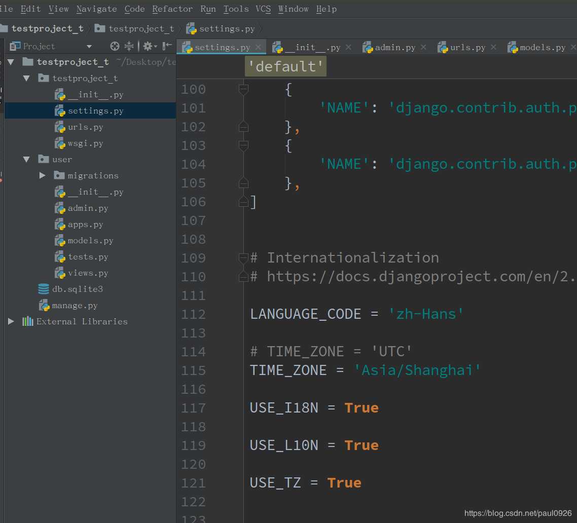Click the 'zh-Hans' string on line 112
577x523 pixels.
coord(426,314)
